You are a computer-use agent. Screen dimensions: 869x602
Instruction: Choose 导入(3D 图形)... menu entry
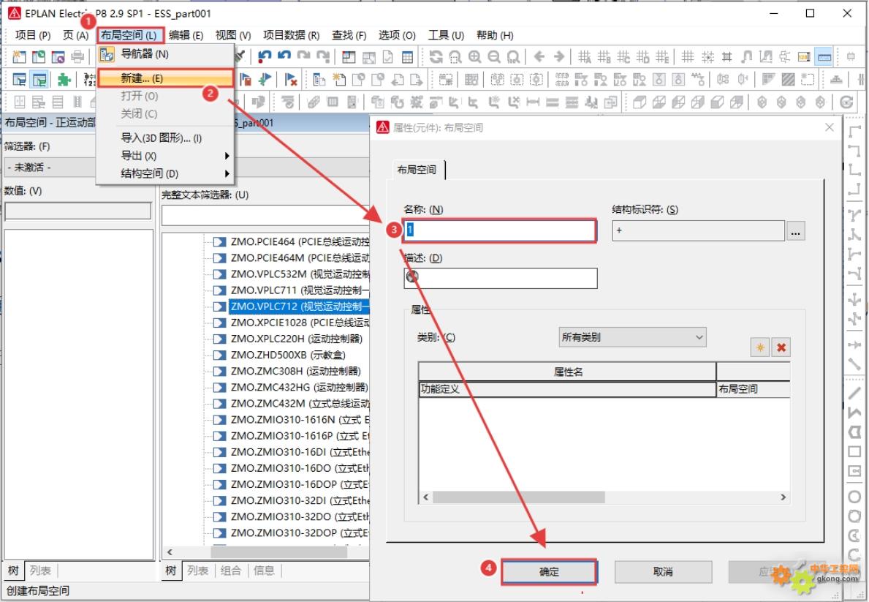coord(165,138)
